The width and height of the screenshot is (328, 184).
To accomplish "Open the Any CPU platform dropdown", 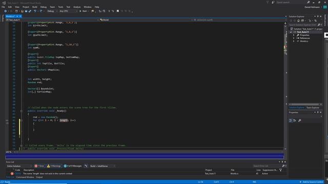I will coord(68,11).
